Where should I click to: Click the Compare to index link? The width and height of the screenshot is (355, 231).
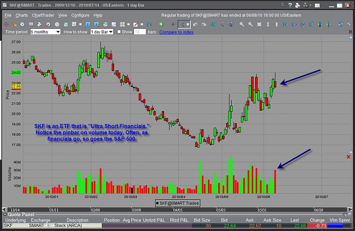(x=177, y=32)
